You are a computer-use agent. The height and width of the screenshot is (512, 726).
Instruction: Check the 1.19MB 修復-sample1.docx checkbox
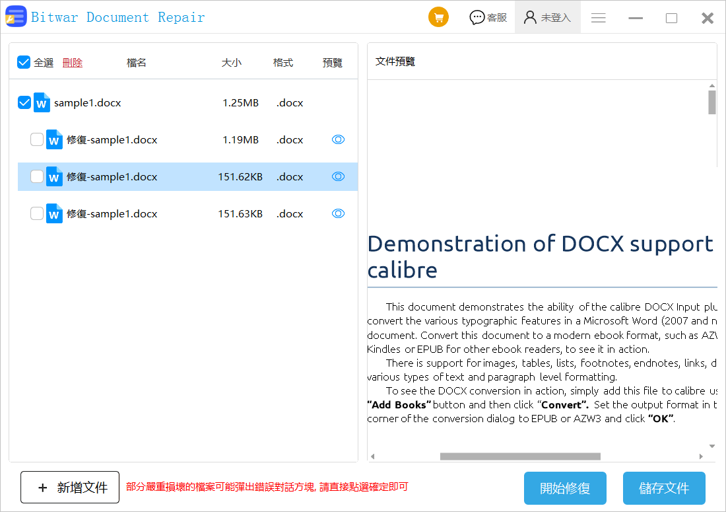(x=36, y=139)
